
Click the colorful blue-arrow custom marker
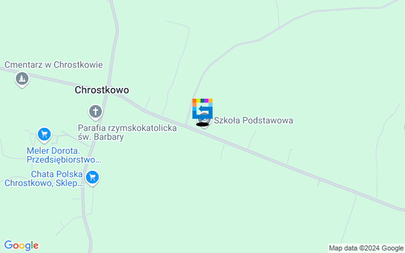[x=202, y=109]
